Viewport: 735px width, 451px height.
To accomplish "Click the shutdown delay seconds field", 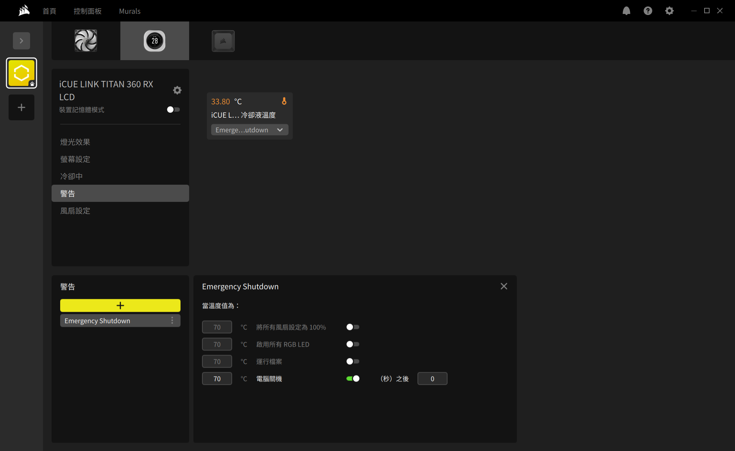I will pos(432,379).
